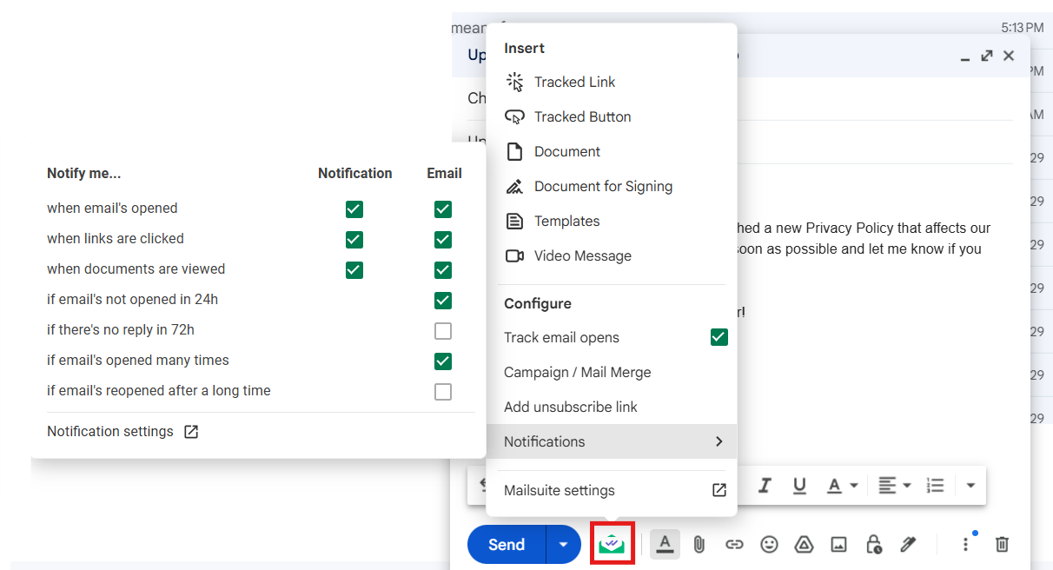Screen dimensions: 1053x570
Task: Enable email alert for no reply in 72h
Action: [443, 331]
